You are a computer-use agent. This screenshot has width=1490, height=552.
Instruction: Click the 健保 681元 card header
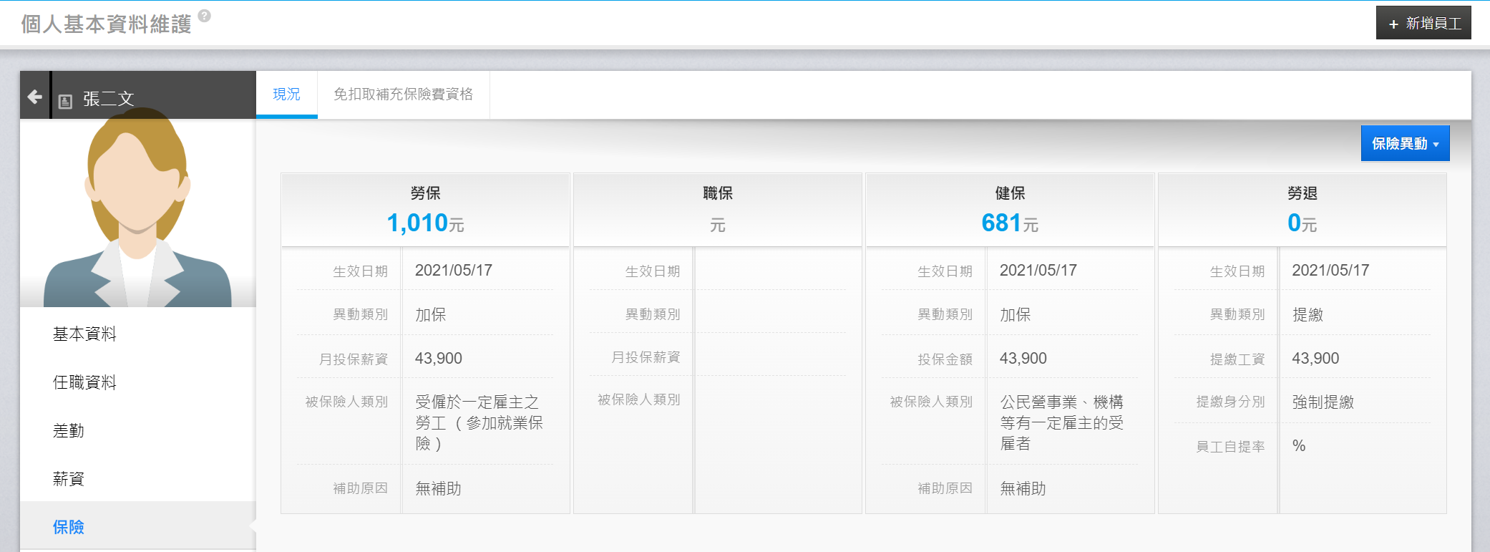pos(1009,210)
